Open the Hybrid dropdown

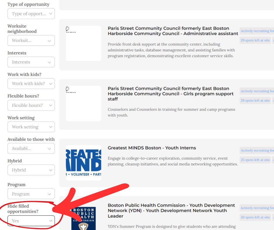[31, 170]
